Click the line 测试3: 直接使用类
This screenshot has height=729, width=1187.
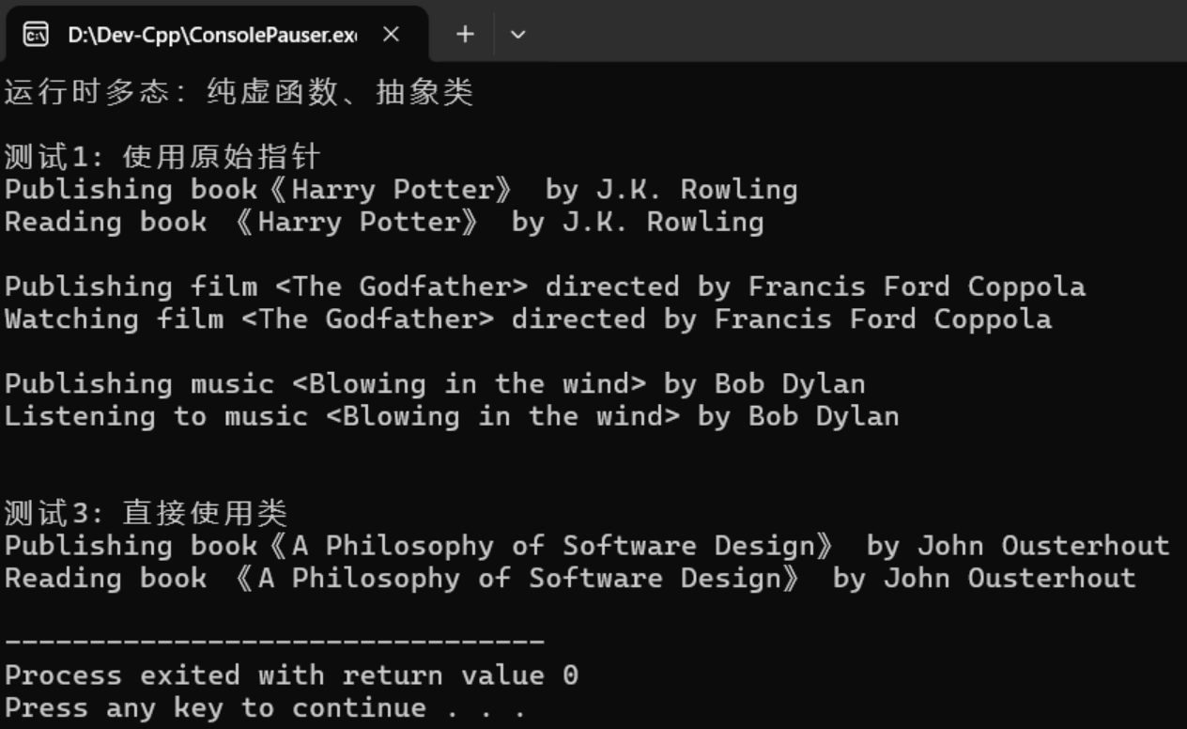click(x=146, y=513)
